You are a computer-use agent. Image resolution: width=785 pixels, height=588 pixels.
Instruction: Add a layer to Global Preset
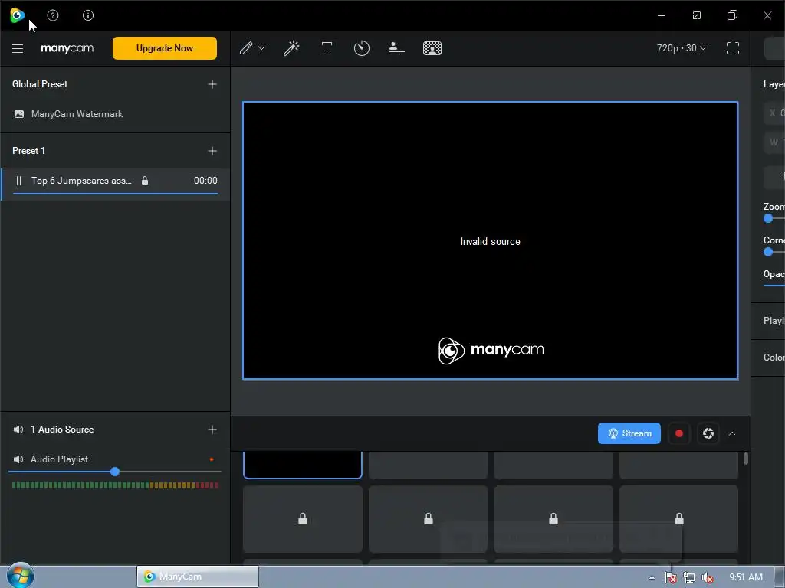(x=212, y=84)
